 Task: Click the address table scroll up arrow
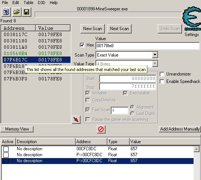click(x=197, y=149)
